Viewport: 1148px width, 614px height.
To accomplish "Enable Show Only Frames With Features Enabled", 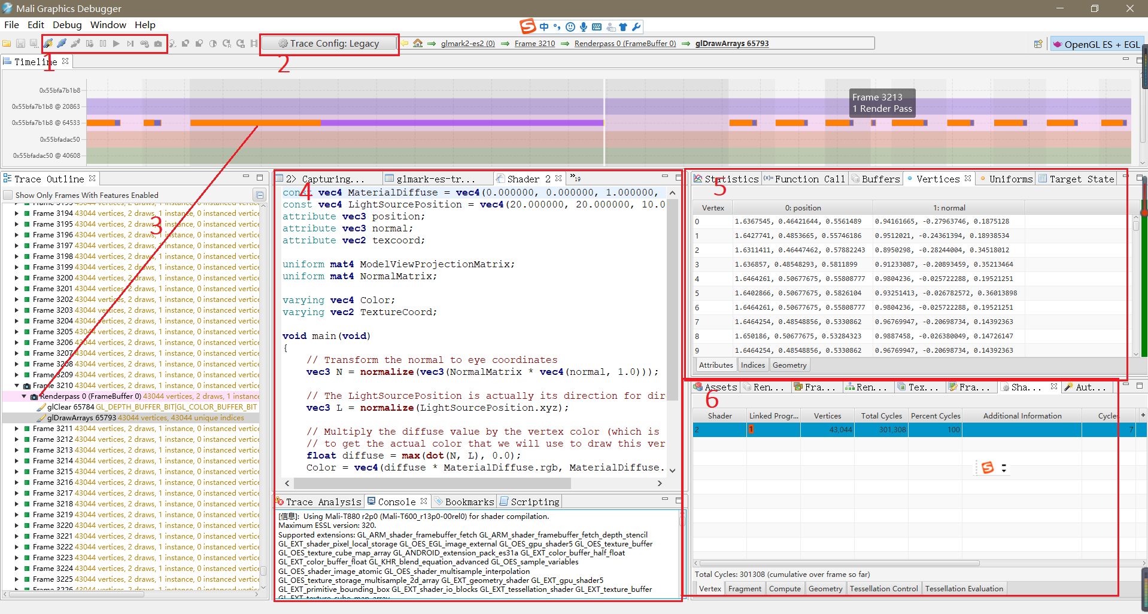I will (8, 195).
